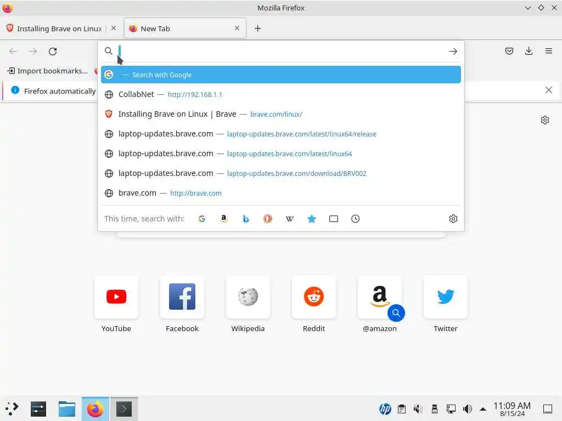Open the Downloads panel
The image size is (562, 421).
(x=529, y=51)
